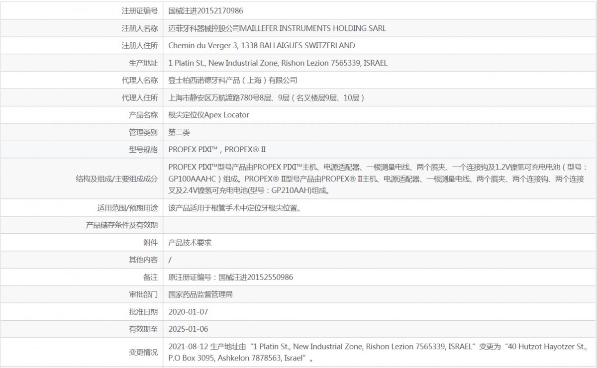
Task: Click agent address 上海市静安区万航渡路780号
Action: tap(267, 97)
